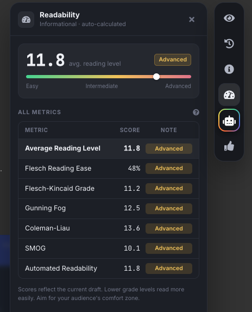This screenshot has height=312, width=252.
Task: Click the thumbs up feedback icon
Action: pyautogui.click(x=229, y=146)
